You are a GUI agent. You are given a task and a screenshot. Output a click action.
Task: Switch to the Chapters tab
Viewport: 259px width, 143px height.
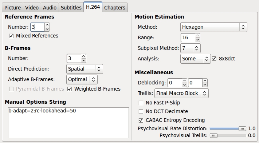[x=115, y=8]
